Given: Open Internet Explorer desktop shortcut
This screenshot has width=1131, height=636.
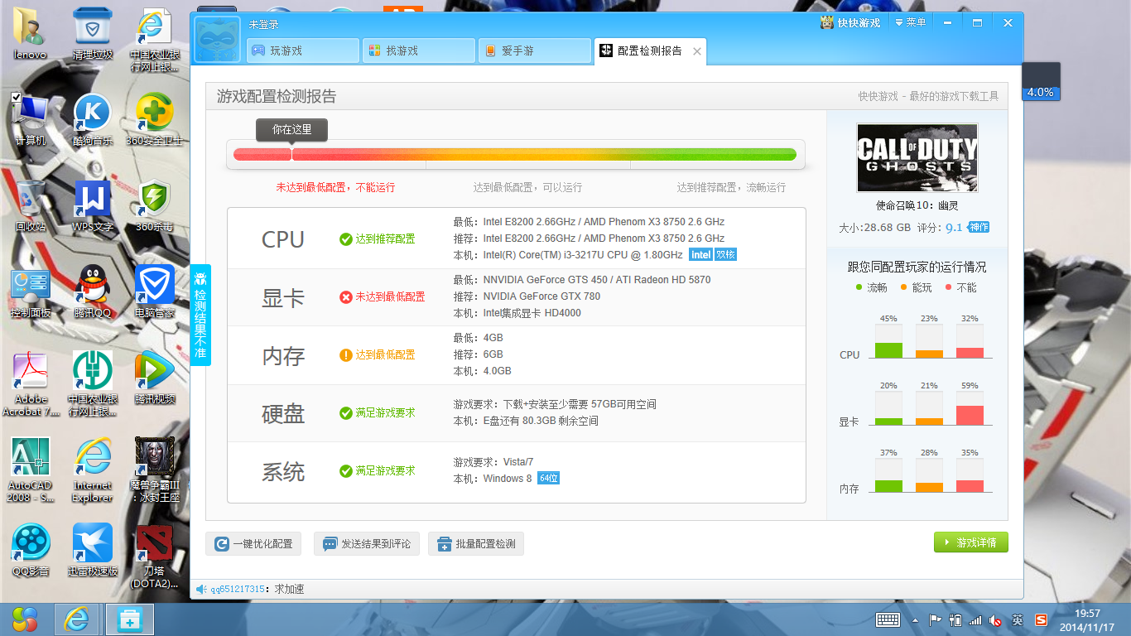Looking at the screenshot, I should tap(93, 470).
